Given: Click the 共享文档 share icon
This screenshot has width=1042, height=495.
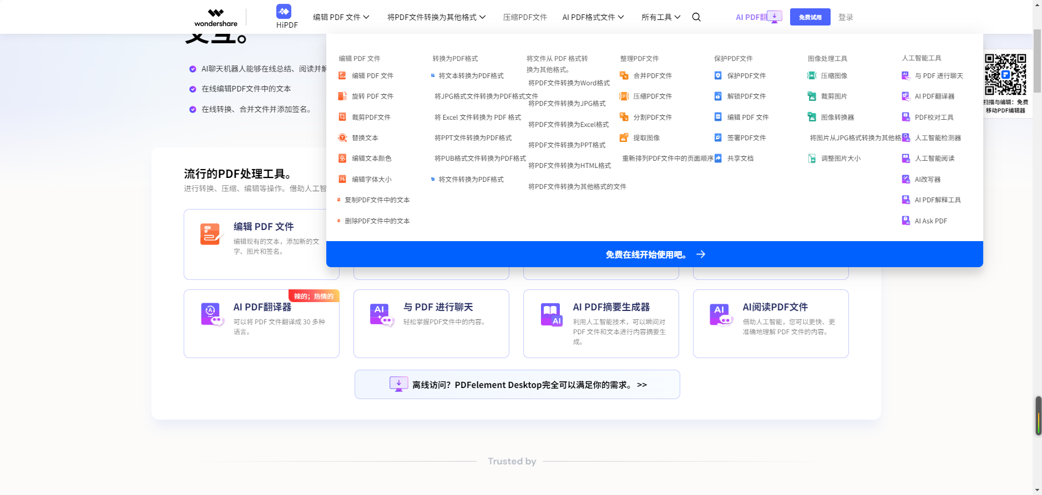Looking at the screenshot, I should [x=718, y=159].
